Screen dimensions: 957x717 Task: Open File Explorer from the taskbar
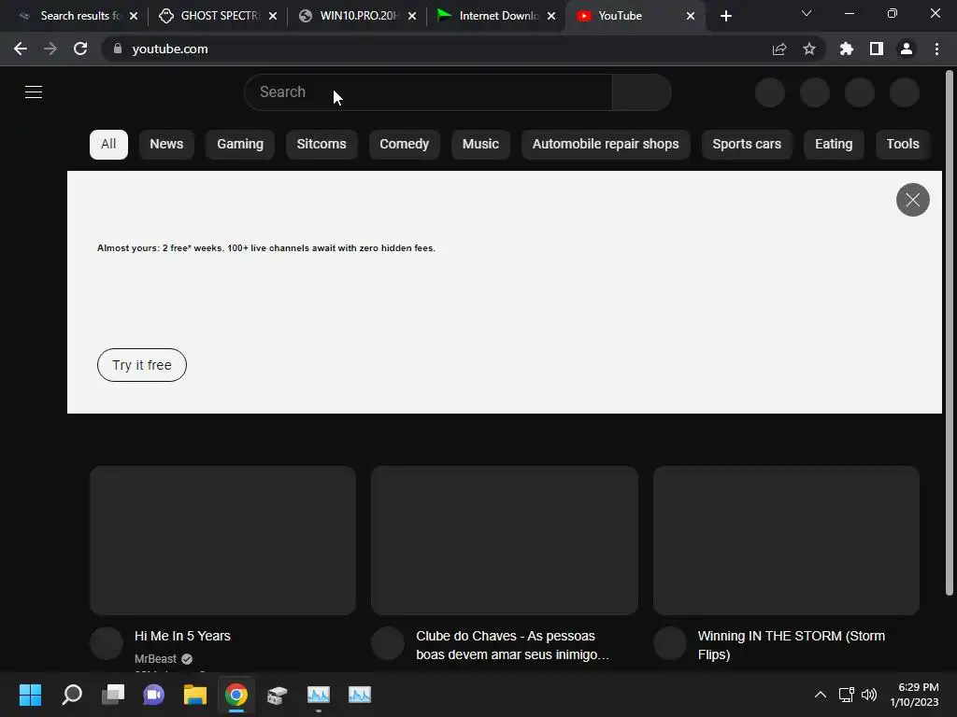195,695
